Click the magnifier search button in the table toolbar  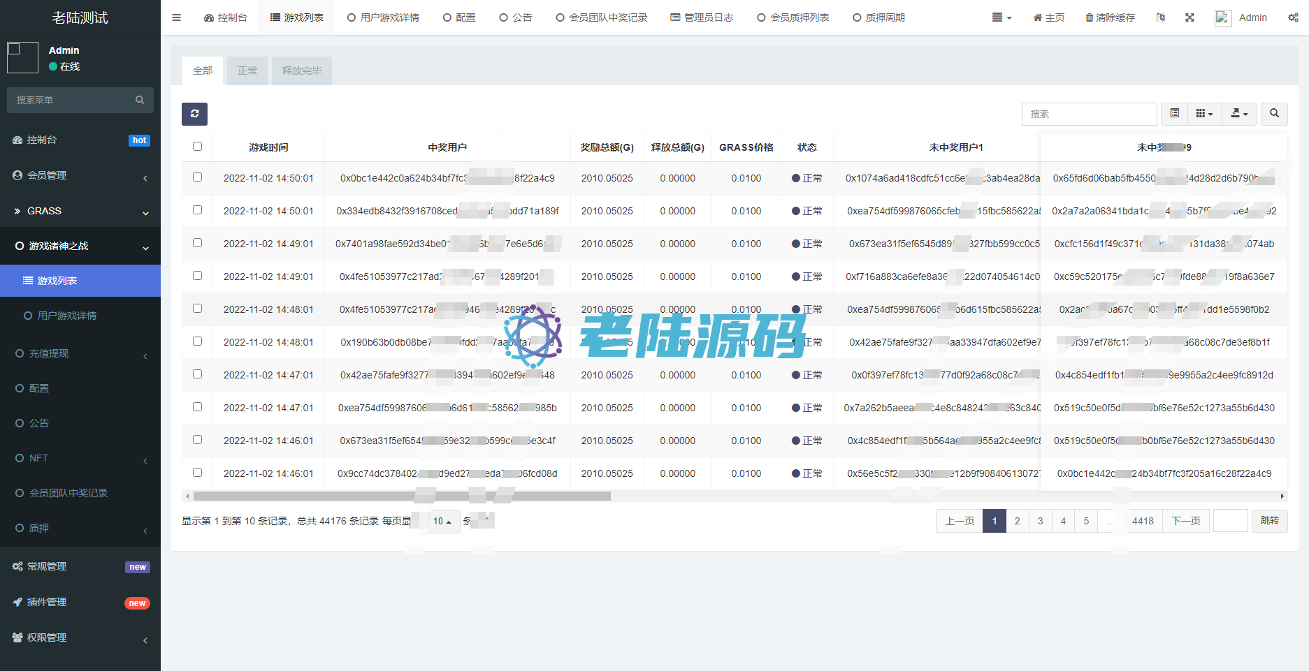pyautogui.click(x=1274, y=114)
